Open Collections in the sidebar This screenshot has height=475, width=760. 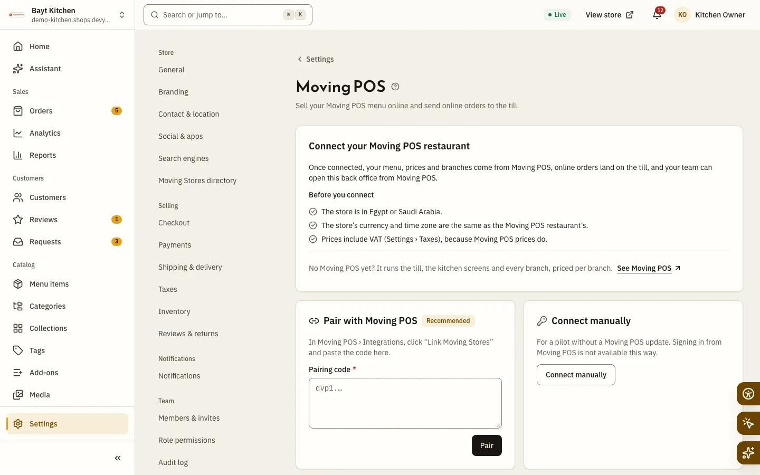[x=67, y=328]
